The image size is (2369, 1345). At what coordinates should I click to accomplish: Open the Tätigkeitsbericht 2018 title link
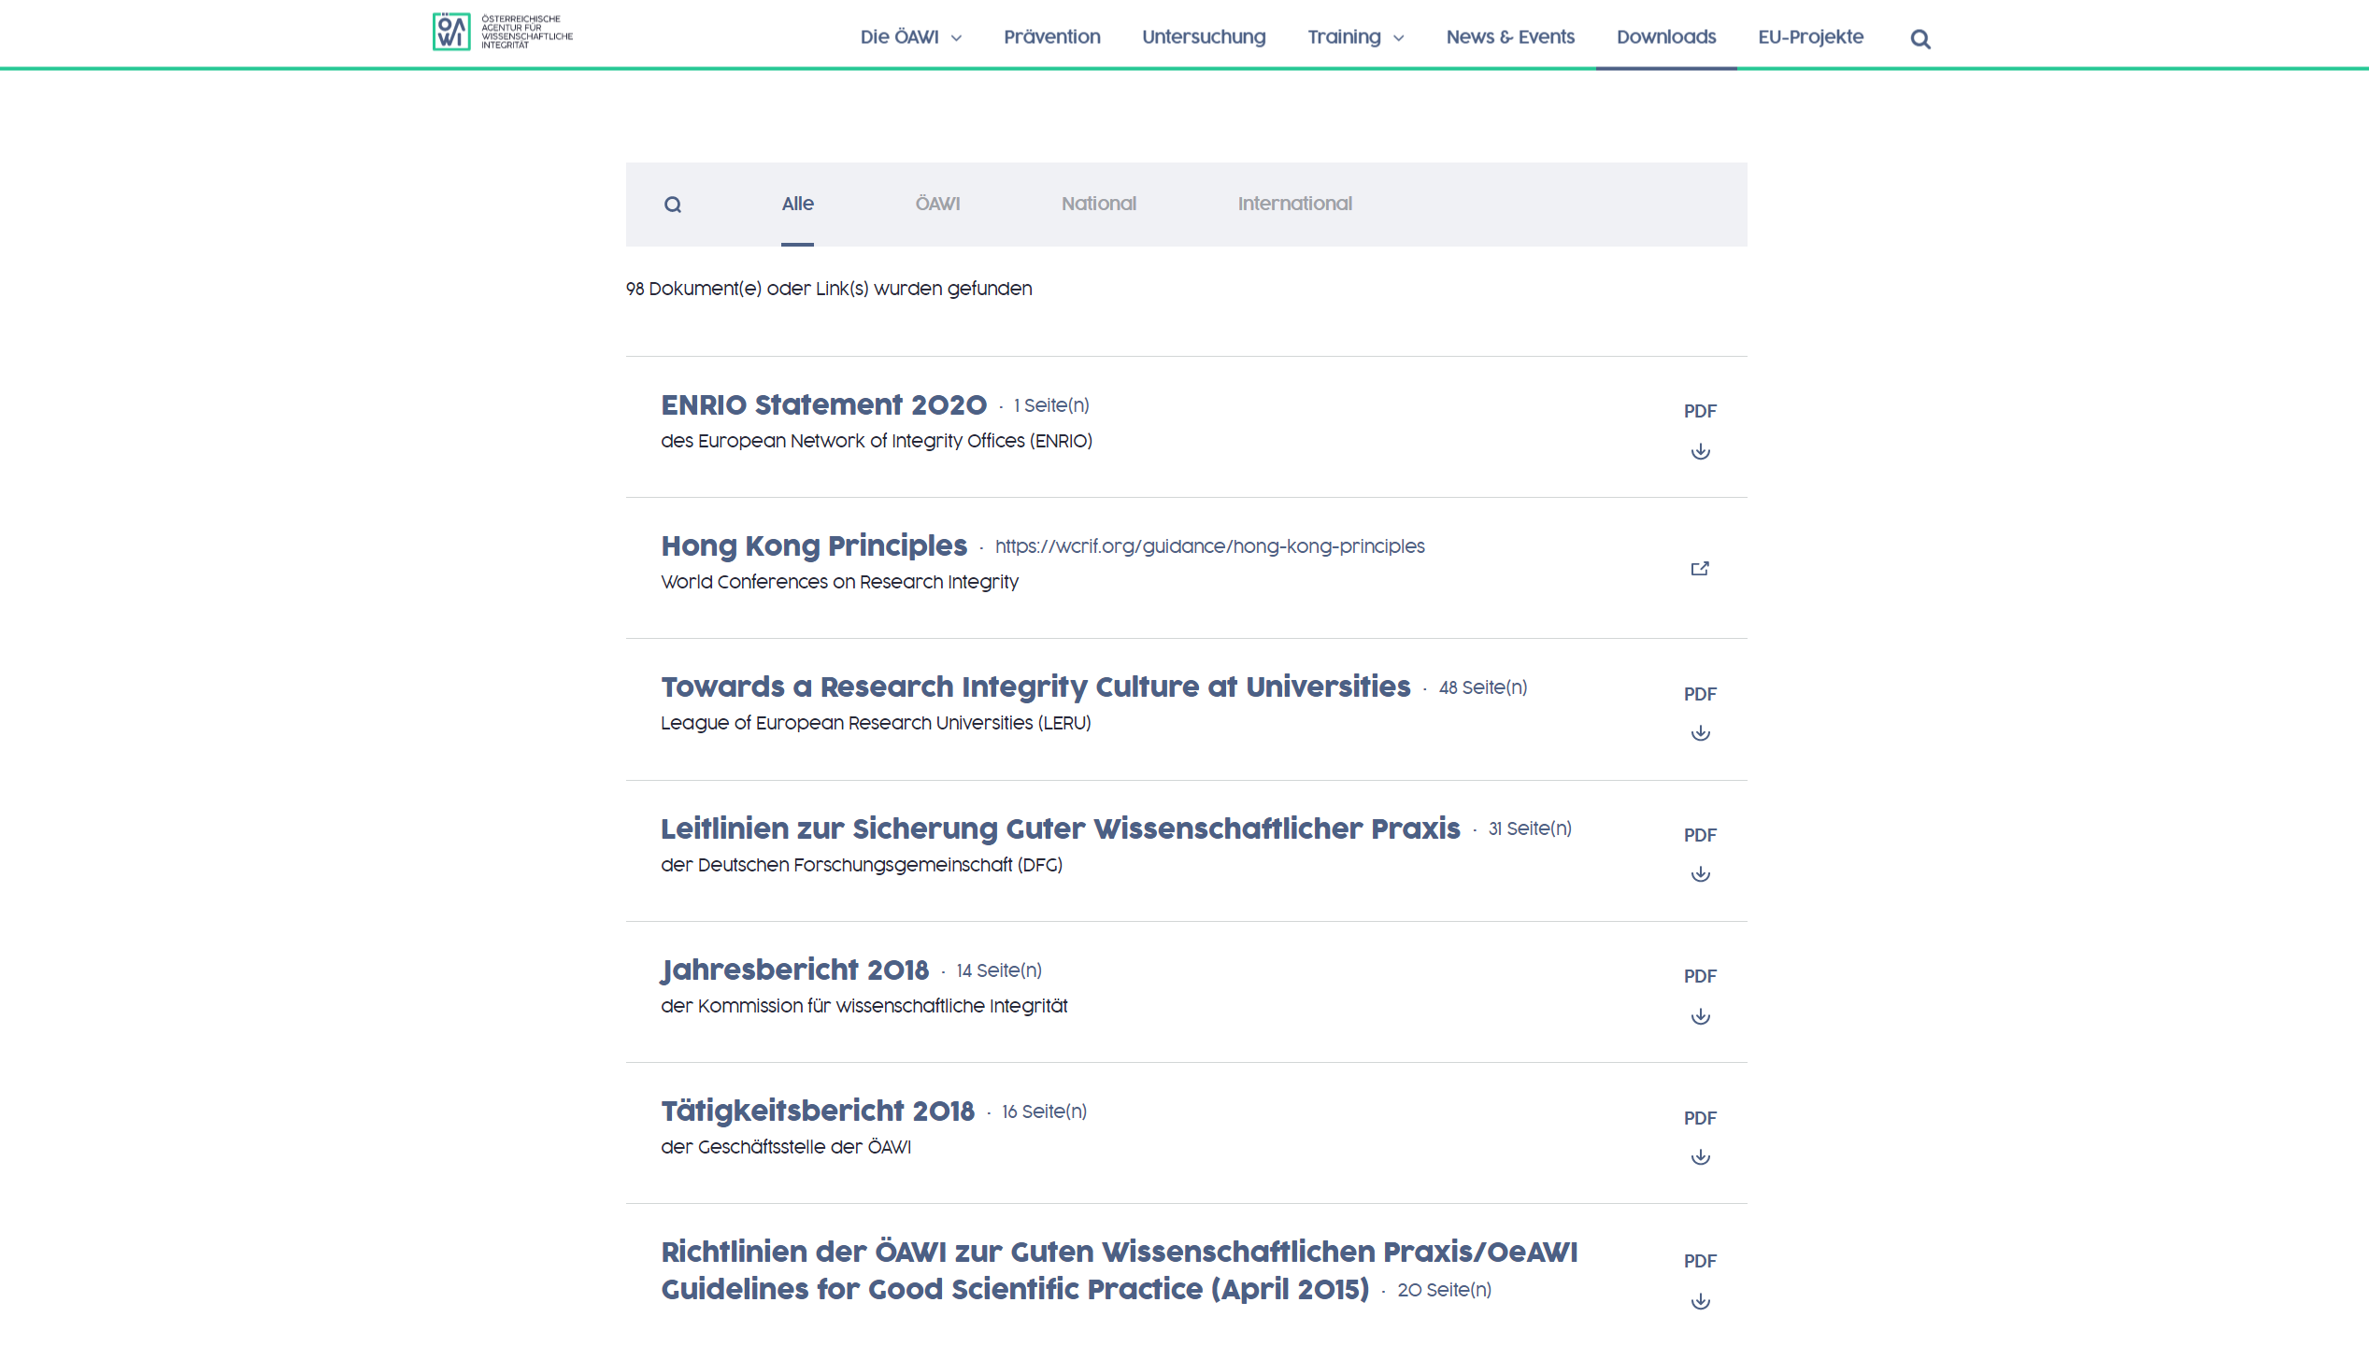click(x=818, y=1111)
